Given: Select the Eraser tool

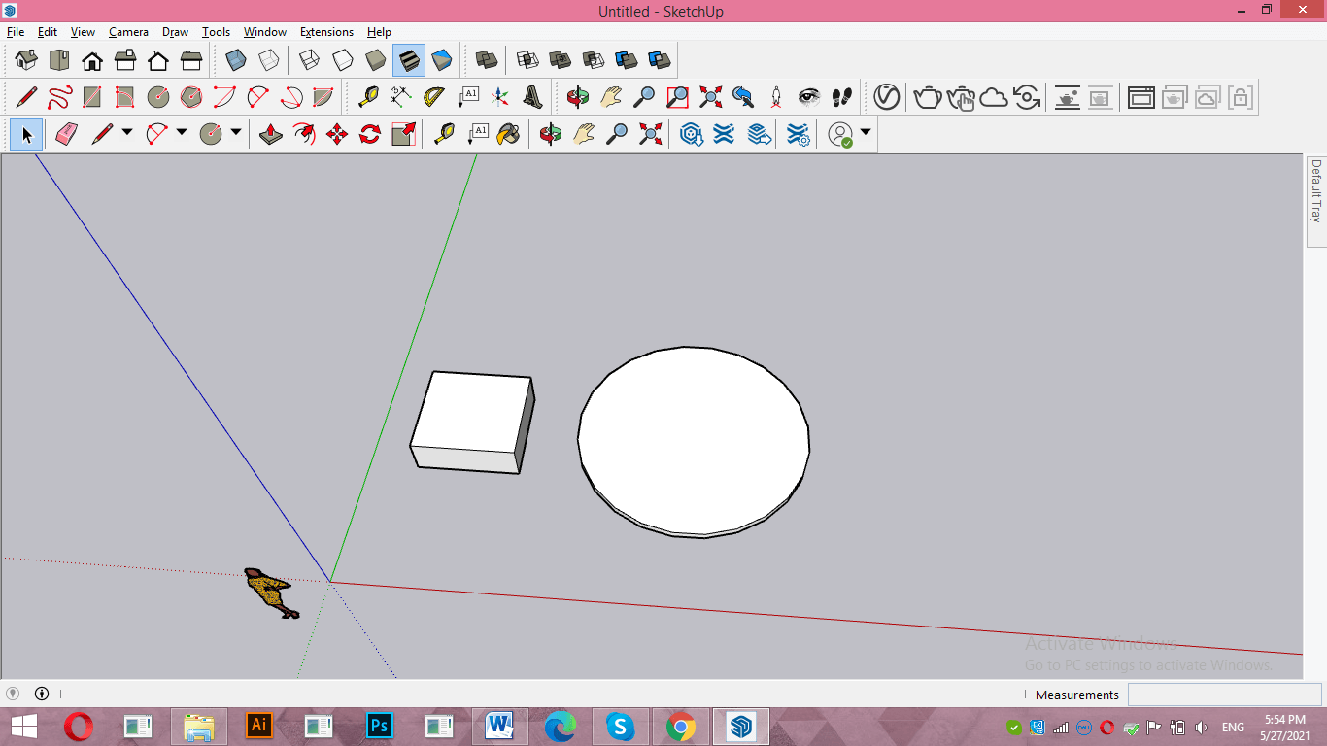Looking at the screenshot, I should tap(66, 134).
